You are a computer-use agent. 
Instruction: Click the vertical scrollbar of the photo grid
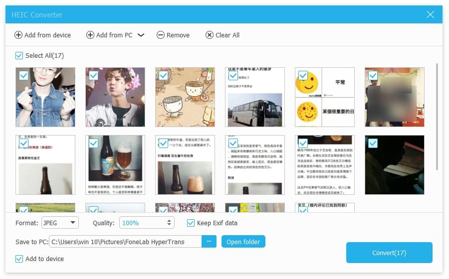437,117
